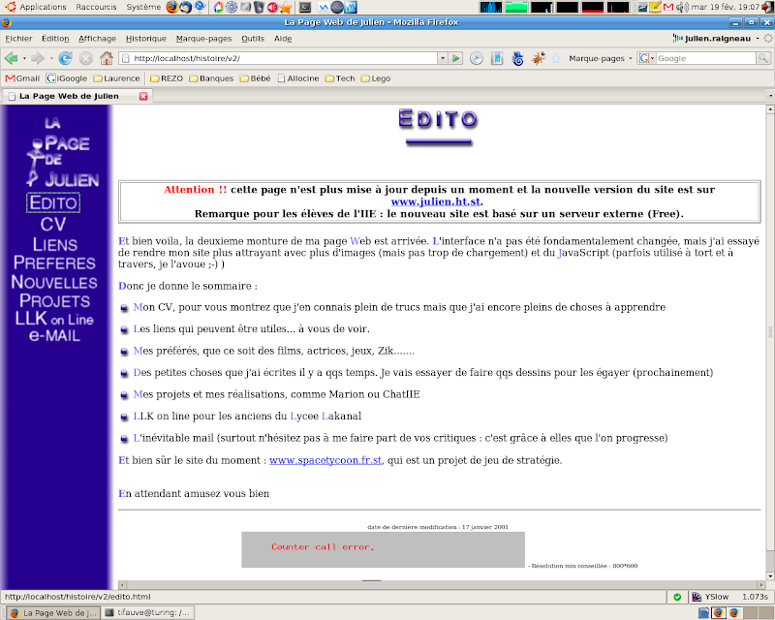Screen dimensions: 775x620
Task: Choose search engine via Google G dropdown
Action: pyautogui.click(x=646, y=58)
